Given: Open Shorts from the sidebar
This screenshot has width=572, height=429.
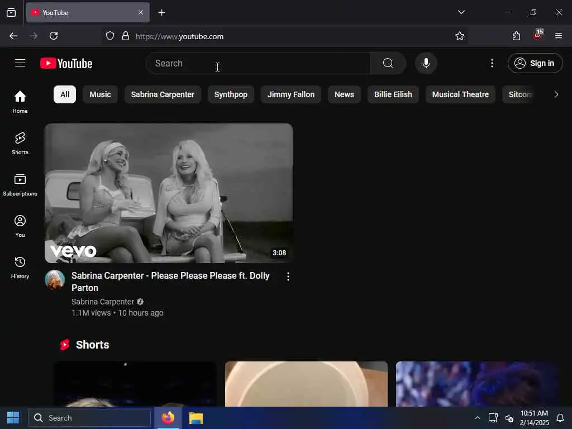Looking at the screenshot, I should 20,144.
